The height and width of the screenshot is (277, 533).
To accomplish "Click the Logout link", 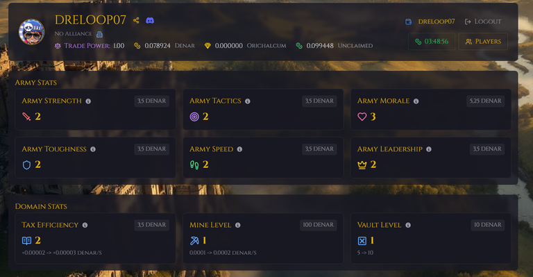I will (x=483, y=22).
